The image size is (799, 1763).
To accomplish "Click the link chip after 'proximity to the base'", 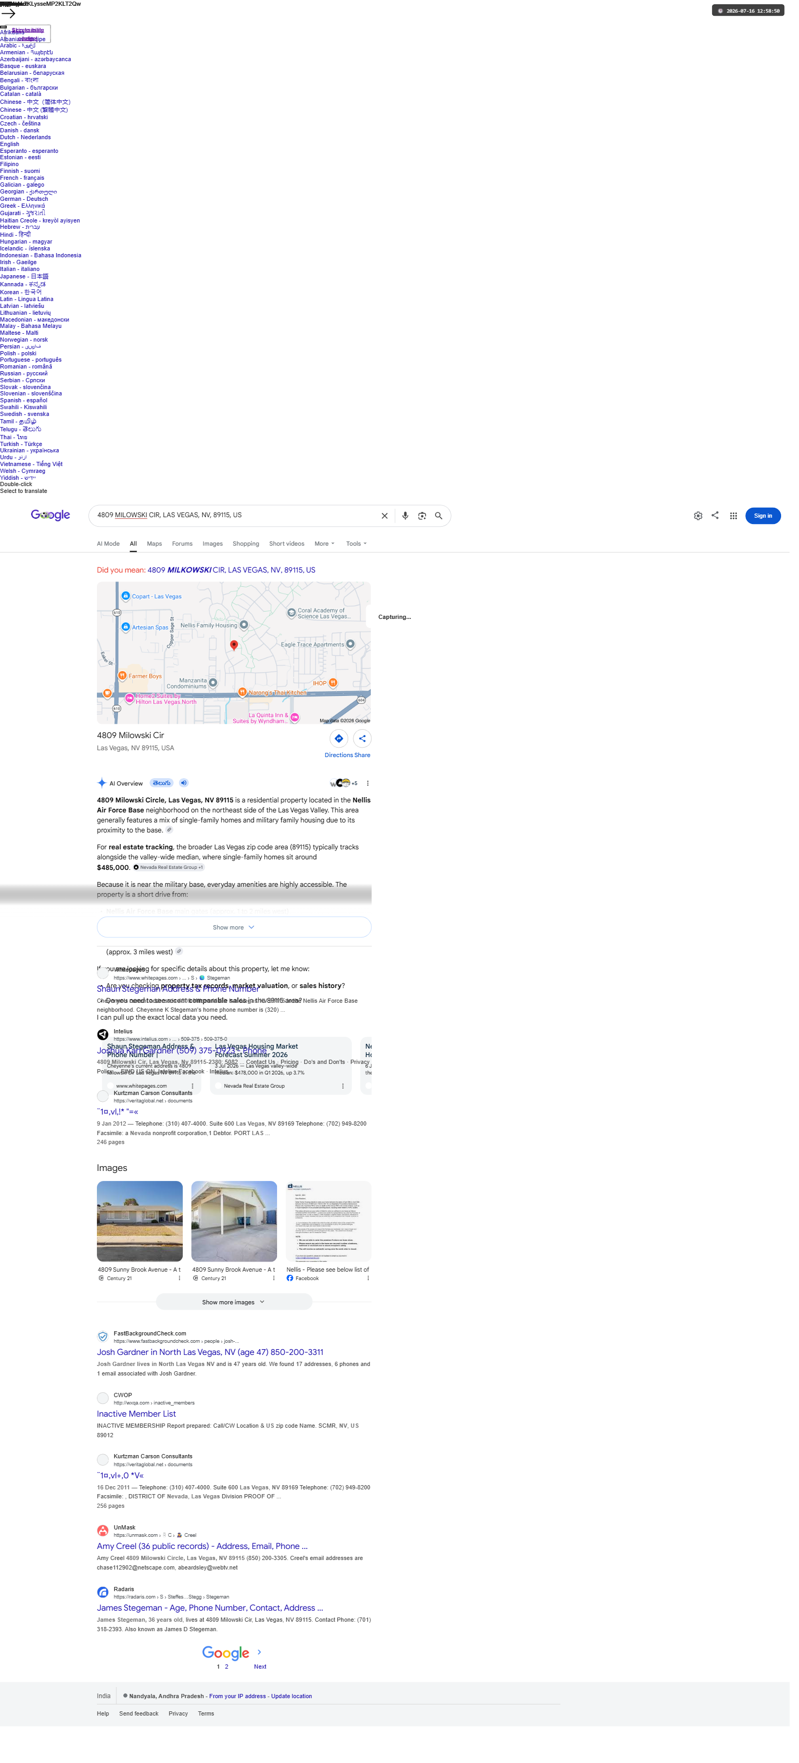I will click(x=171, y=840).
